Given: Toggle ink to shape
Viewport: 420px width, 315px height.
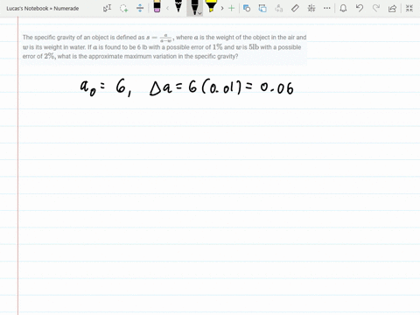Looking at the screenshot, I should (x=262, y=8).
